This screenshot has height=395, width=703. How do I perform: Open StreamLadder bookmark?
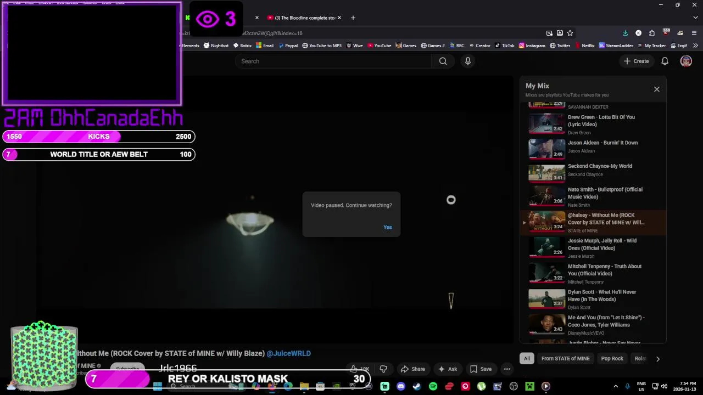[616, 46]
